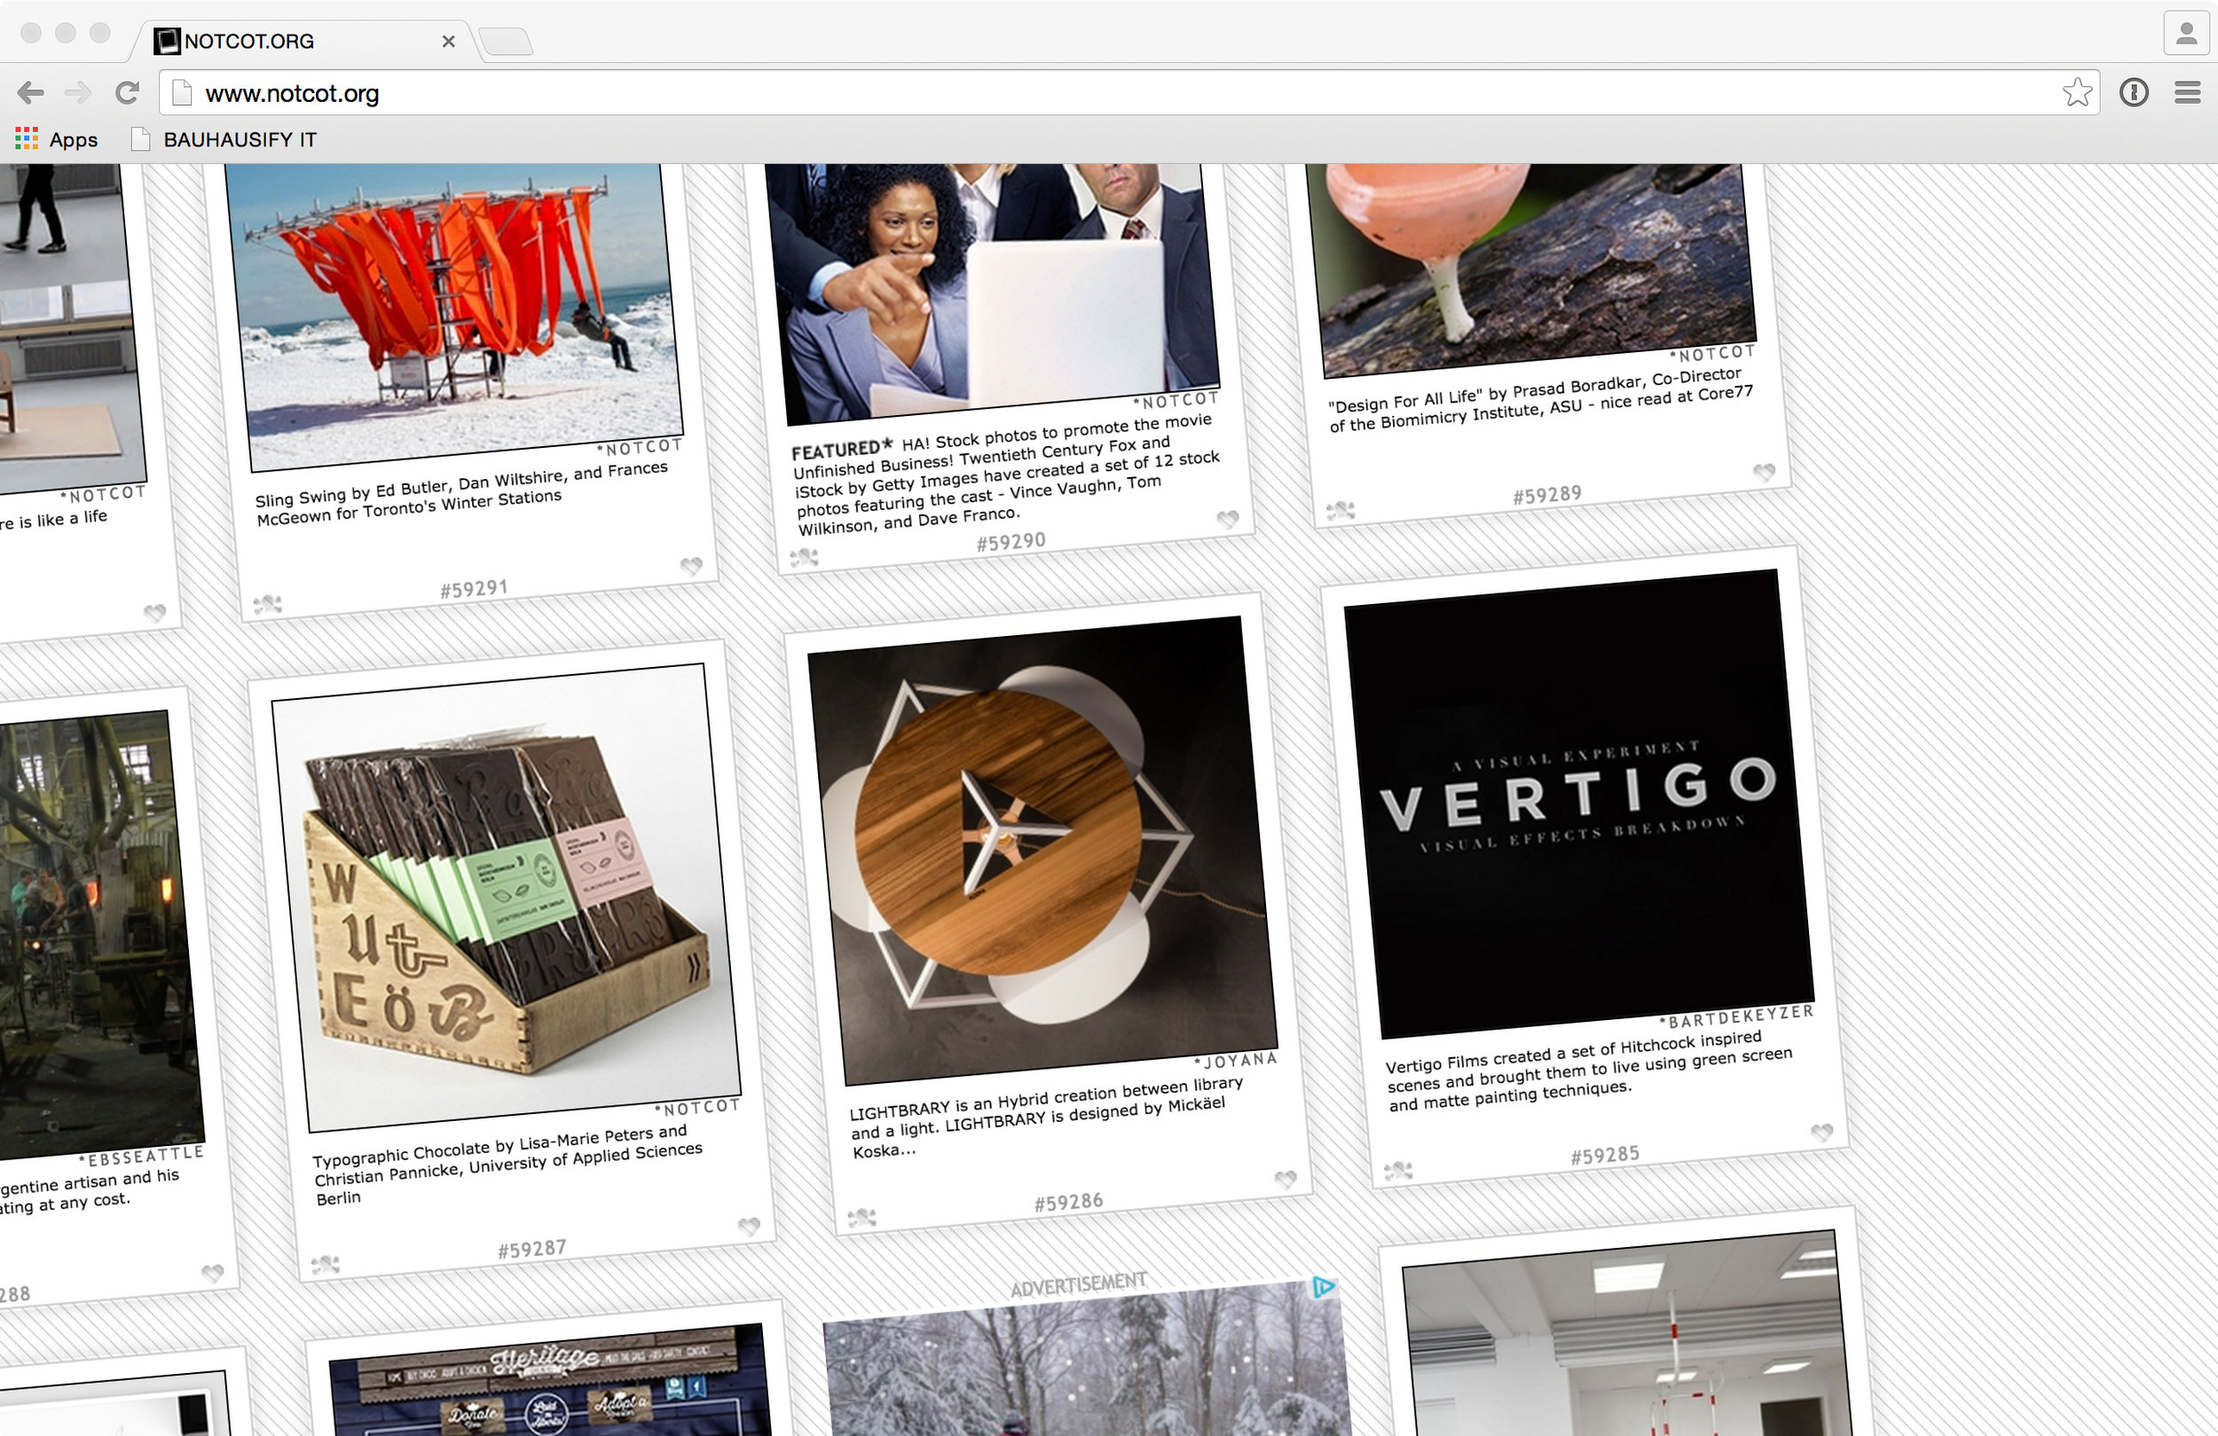The height and width of the screenshot is (1436, 2218).
Task: Click the ADVERTISEMENT label above the snowy ad
Action: 1078,1284
